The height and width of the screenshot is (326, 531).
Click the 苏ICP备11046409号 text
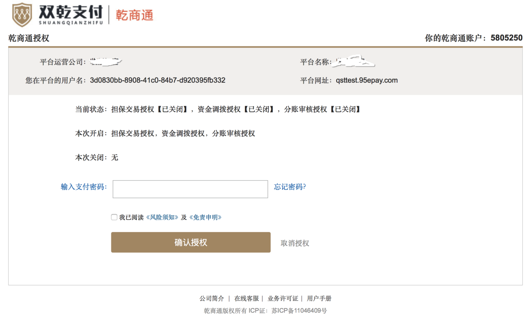click(299, 311)
